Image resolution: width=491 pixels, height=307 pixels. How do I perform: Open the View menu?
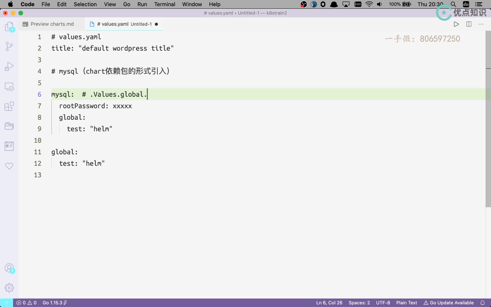pyautogui.click(x=110, y=4)
